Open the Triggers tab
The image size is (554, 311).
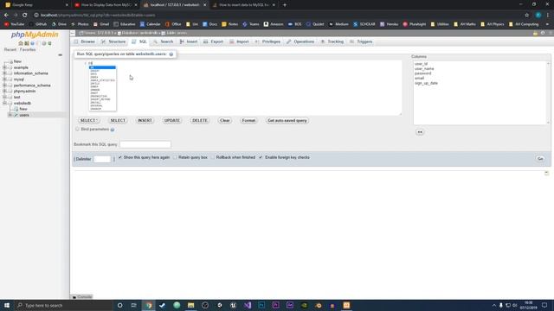pos(361,41)
